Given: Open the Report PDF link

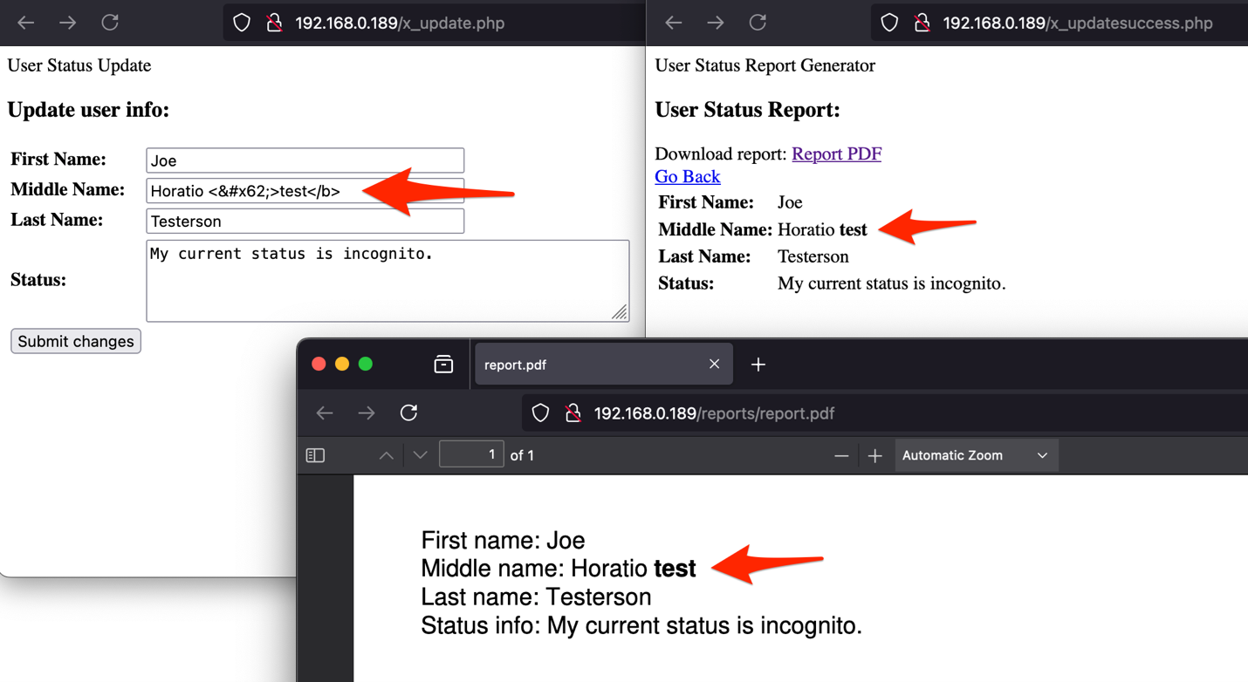Looking at the screenshot, I should pyautogui.click(x=836, y=153).
